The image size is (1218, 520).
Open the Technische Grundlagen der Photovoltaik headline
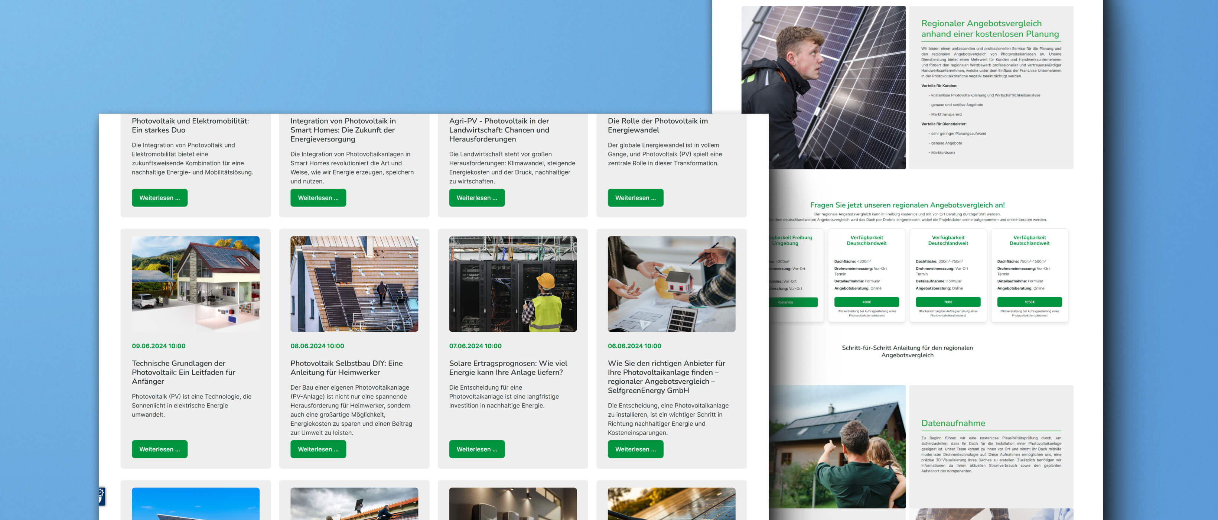183,372
